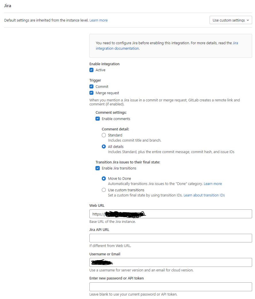Image resolution: width=255 pixels, height=299 pixels.
Task: Select the Includes commit title and branch text
Action: click(134, 140)
